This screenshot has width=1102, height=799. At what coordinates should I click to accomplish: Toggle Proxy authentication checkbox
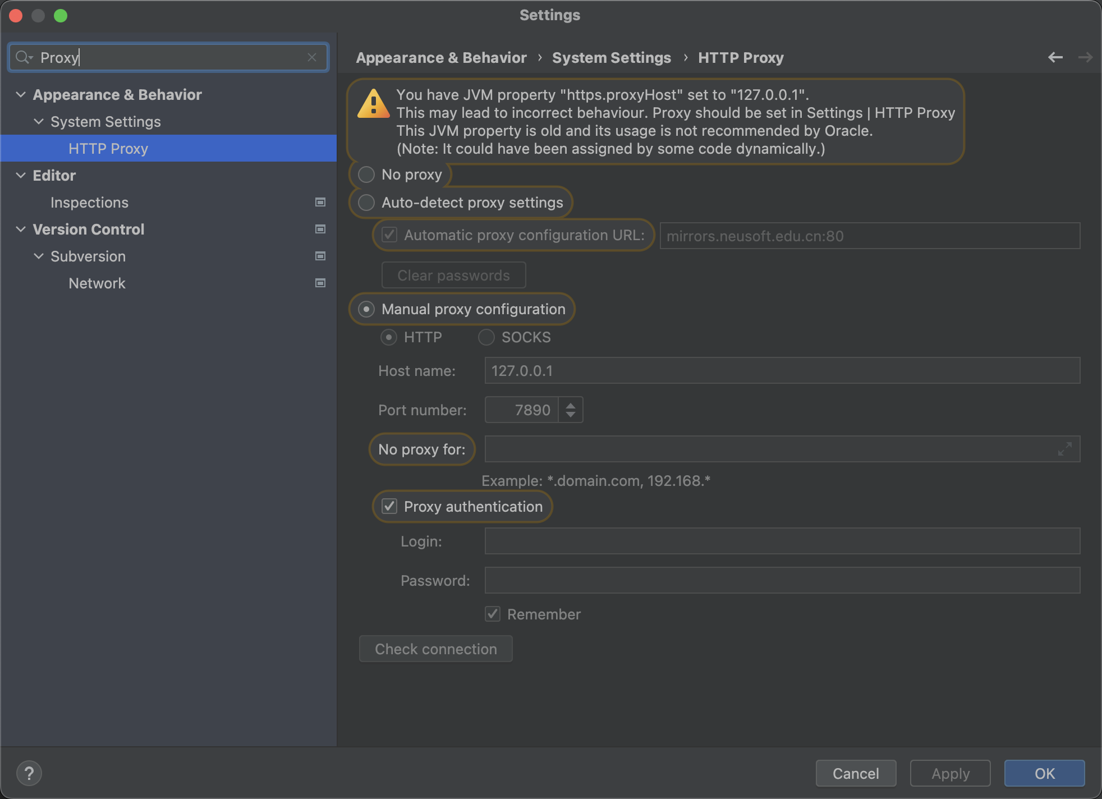(389, 506)
